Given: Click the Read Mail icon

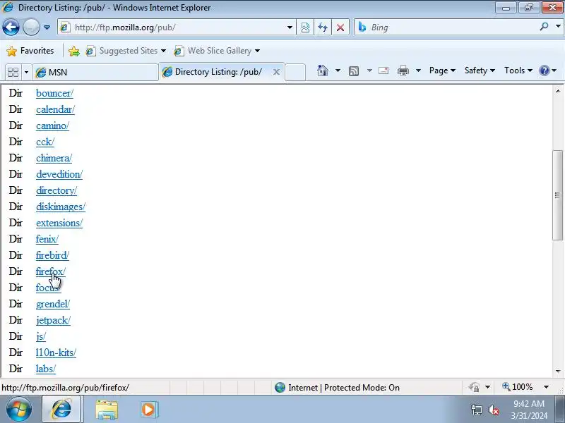Looking at the screenshot, I should point(383,70).
